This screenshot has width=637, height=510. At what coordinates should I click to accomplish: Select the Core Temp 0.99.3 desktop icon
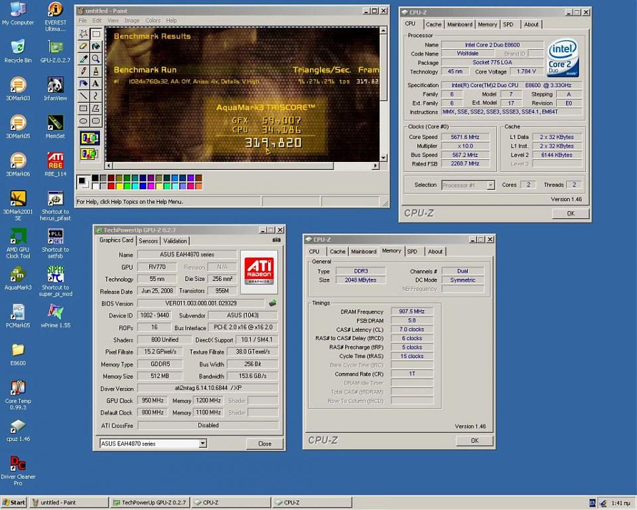tap(18, 394)
